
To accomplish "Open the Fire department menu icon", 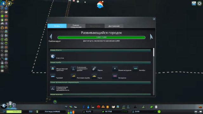I will point(103,107).
